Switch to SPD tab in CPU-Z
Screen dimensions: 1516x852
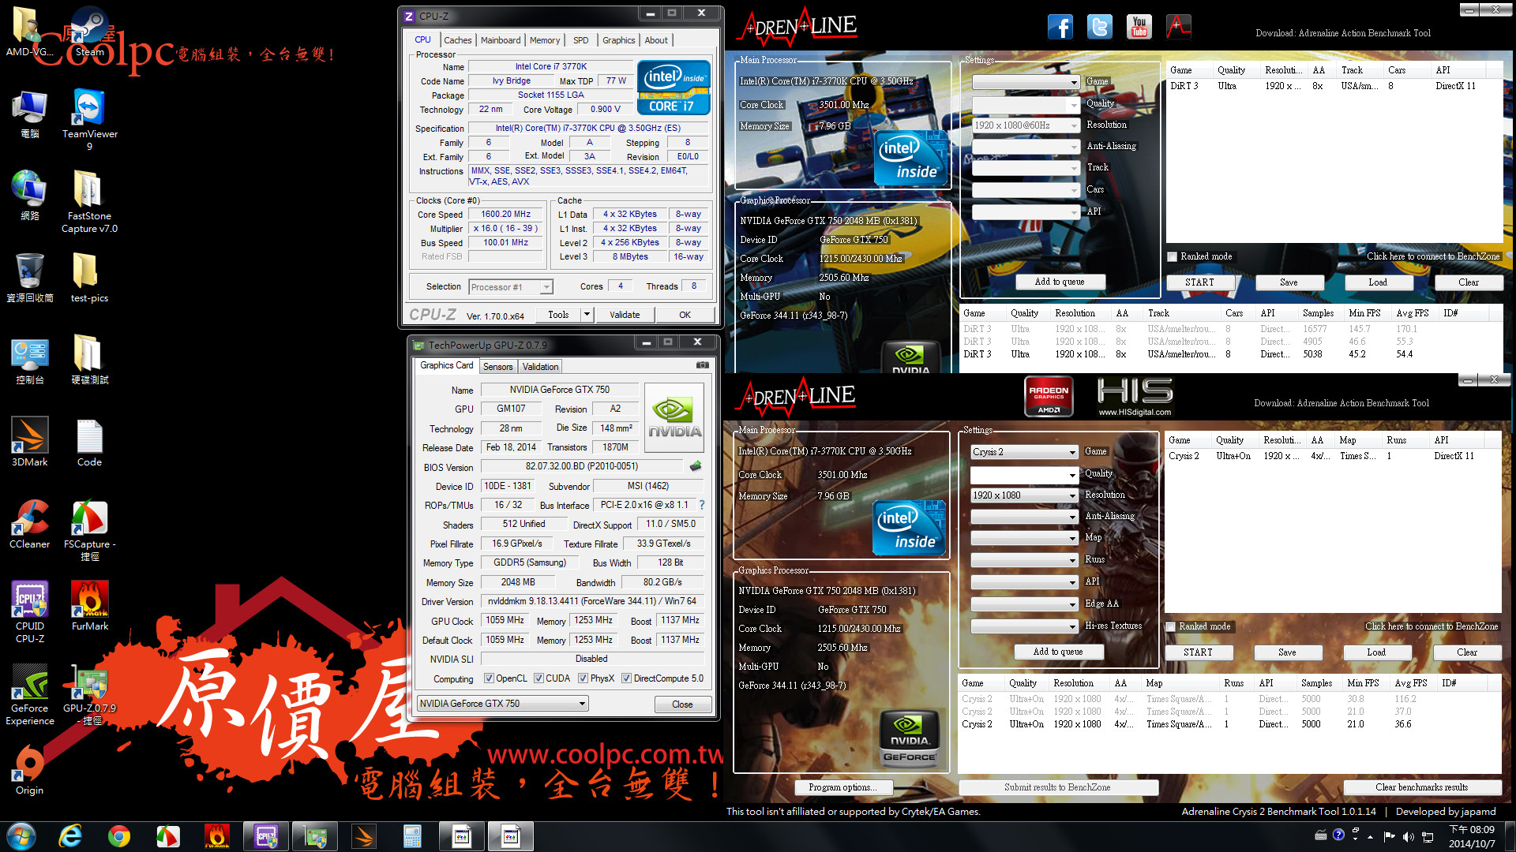pos(581,40)
